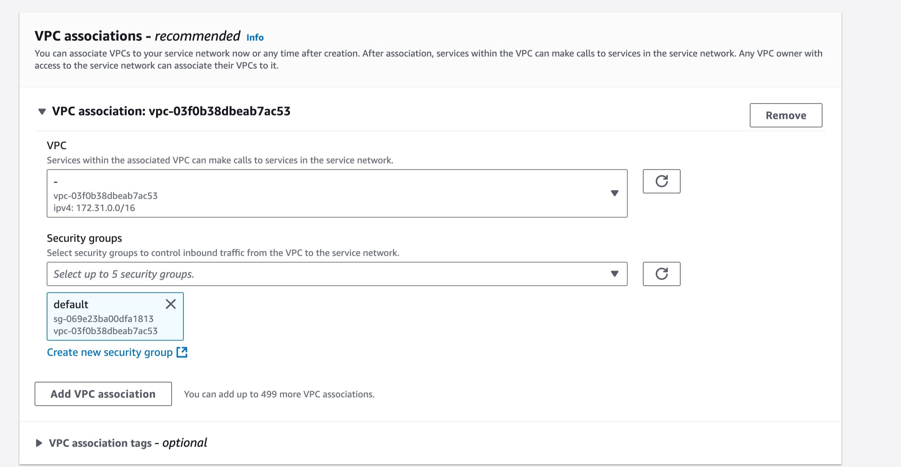Open external link icon for new security group
901x467 pixels.
point(182,352)
